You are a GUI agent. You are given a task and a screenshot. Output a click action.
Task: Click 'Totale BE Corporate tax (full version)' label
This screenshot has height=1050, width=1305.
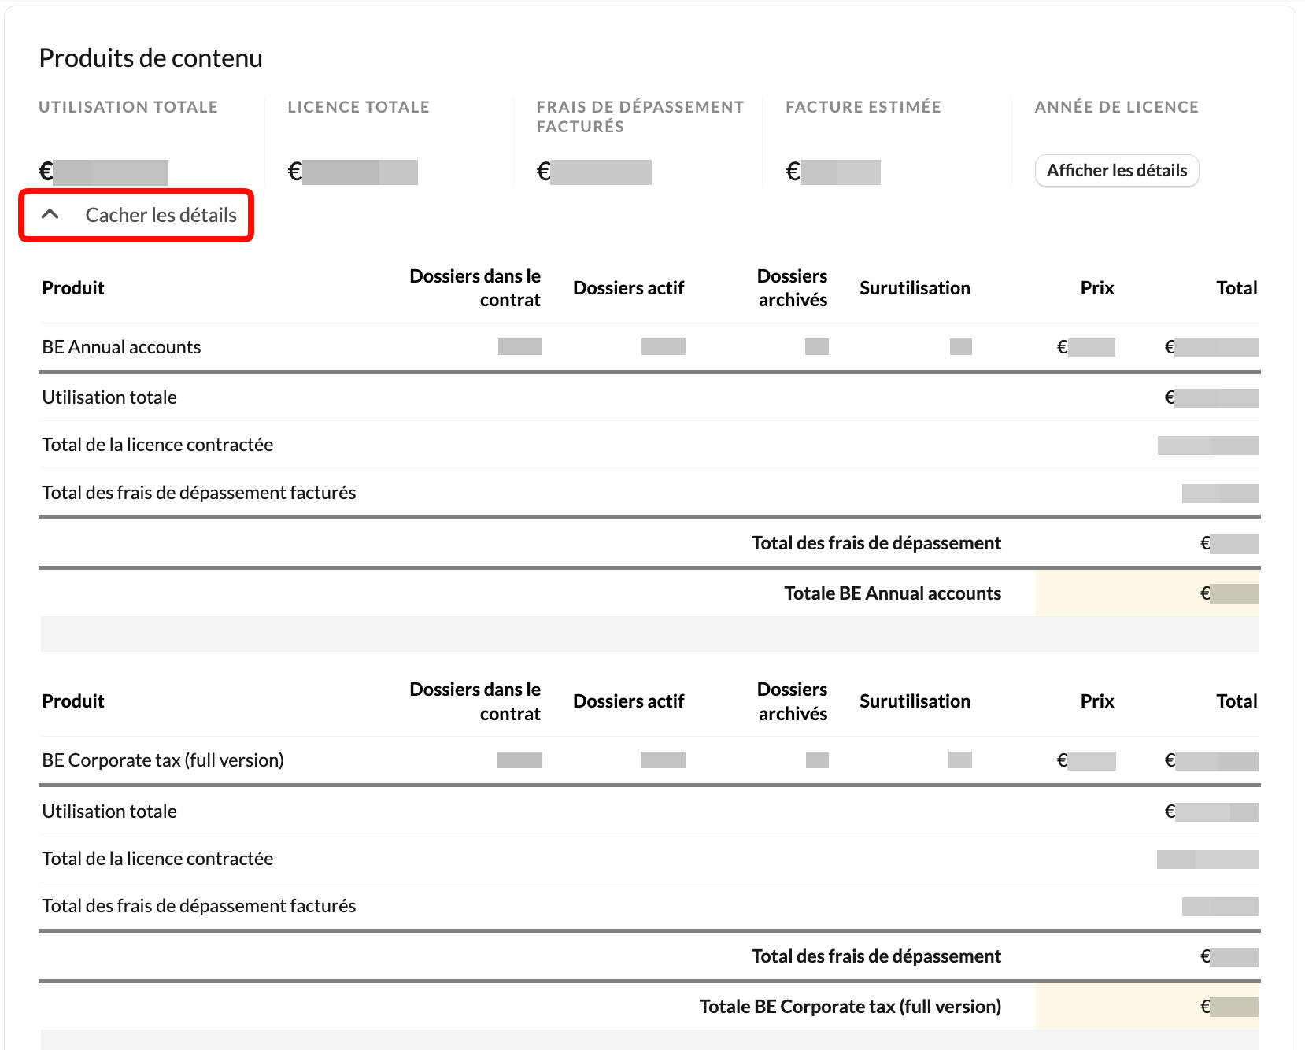click(850, 1007)
